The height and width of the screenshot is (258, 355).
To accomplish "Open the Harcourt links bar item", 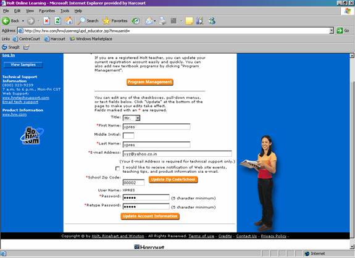I will [55, 39].
